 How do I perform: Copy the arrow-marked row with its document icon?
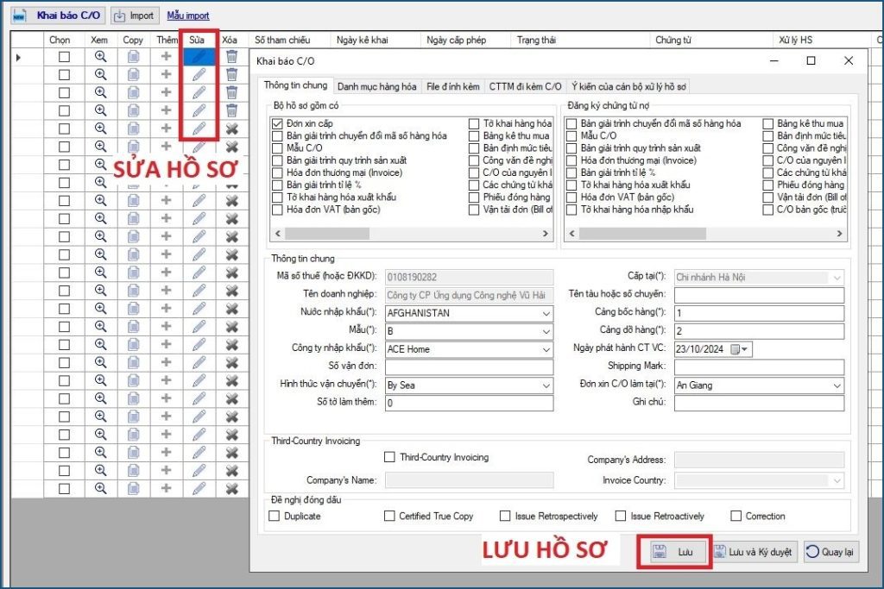point(133,56)
